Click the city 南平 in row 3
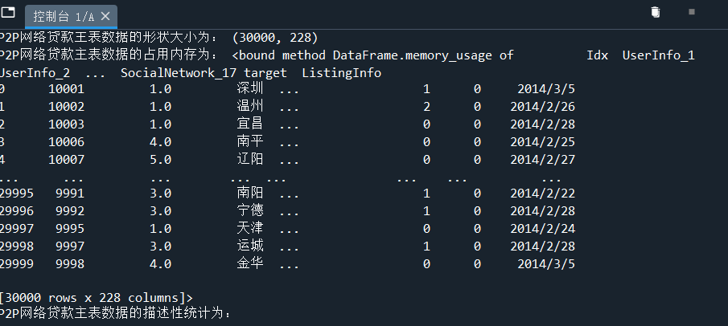The image size is (728, 326). (x=250, y=141)
